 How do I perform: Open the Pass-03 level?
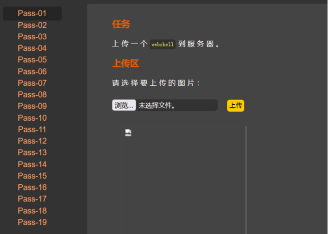pyautogui.click(x=32, y=36)
